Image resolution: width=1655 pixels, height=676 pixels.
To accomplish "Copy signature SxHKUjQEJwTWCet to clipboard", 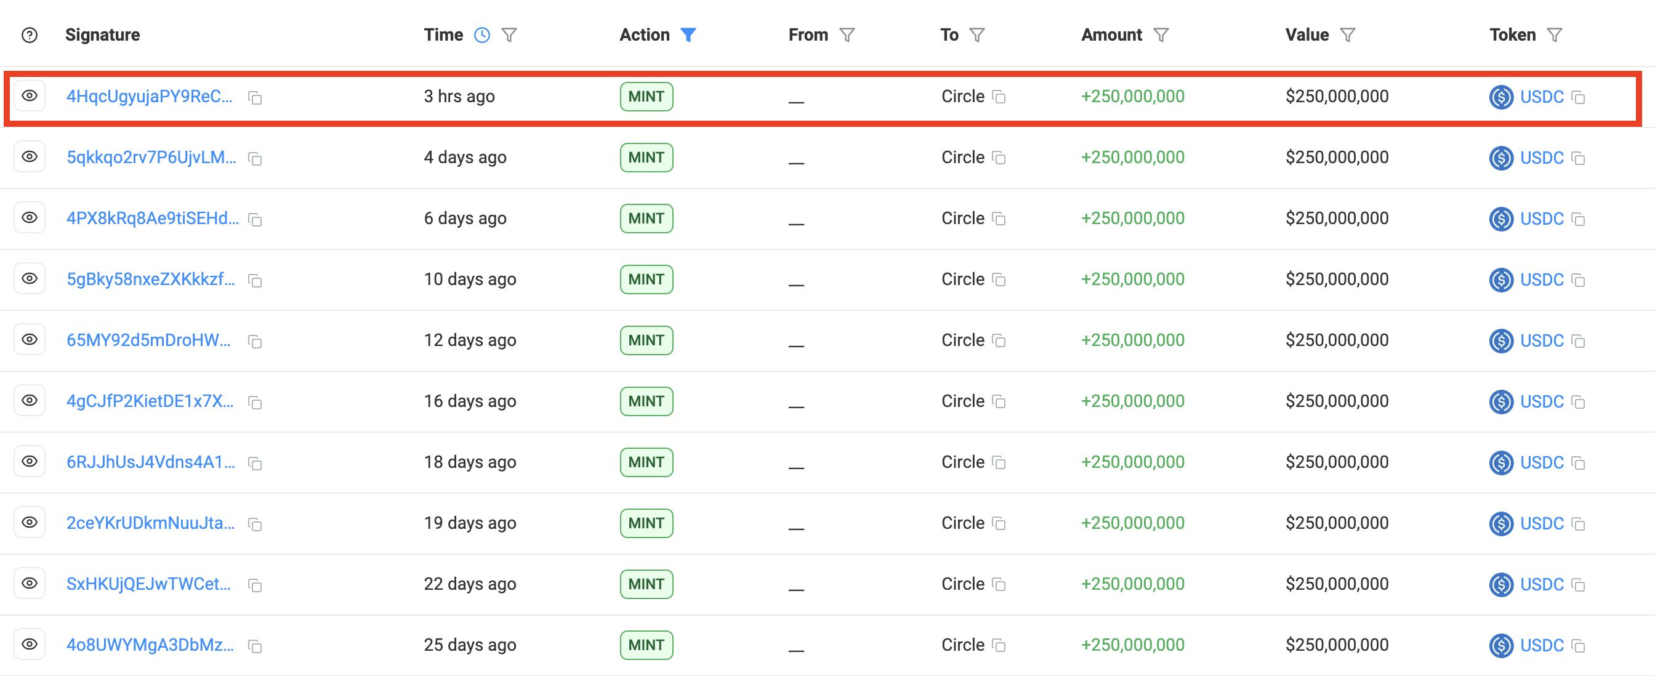I will [255, 585].
